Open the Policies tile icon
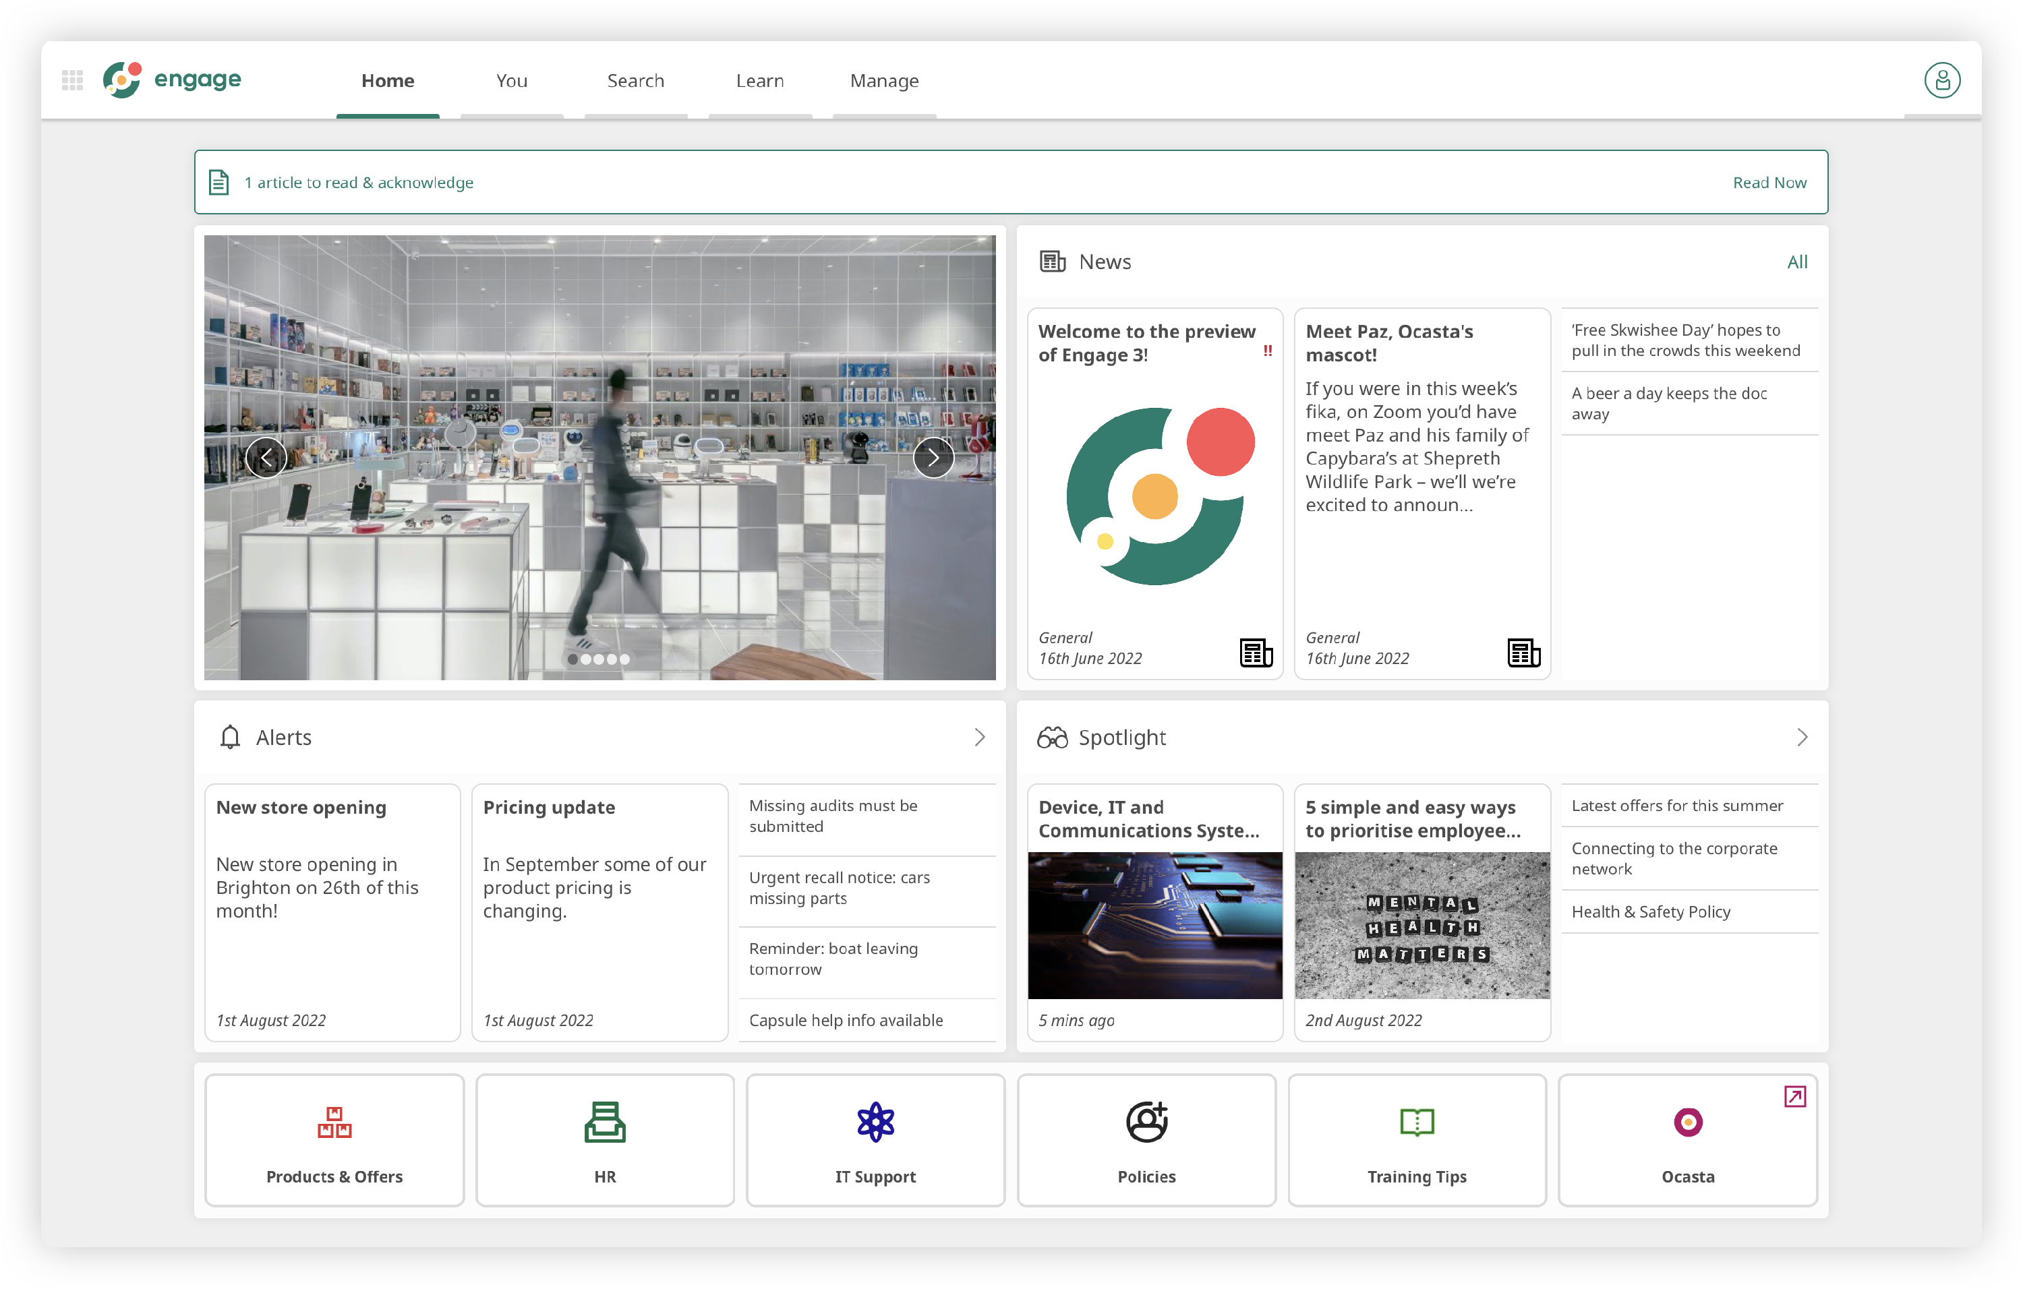Screen dimensions: 2023x1289 click(x=1146, y=1122)
